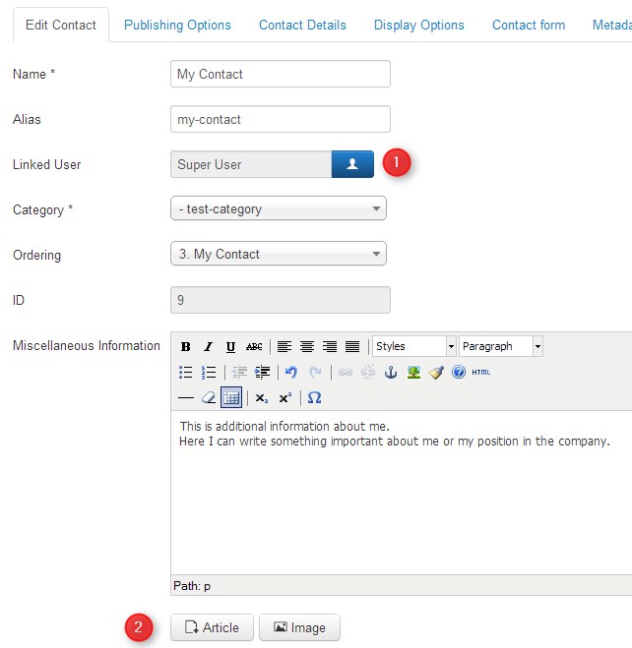Redo the last edit
The width and height of the screenshot is (632, 648).
pos(315,373)
